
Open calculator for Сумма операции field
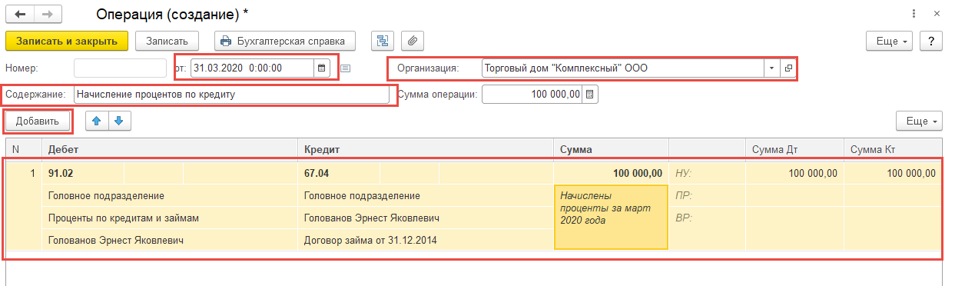click(x=589, y=95)
